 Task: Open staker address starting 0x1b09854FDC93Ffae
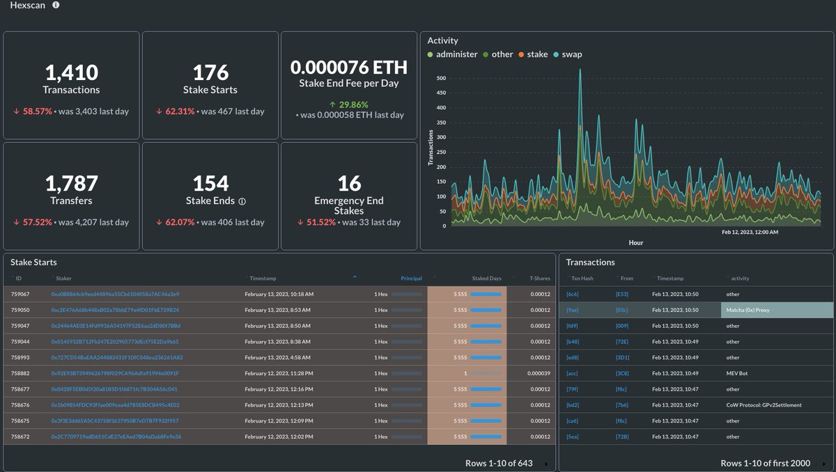point(115,405)
